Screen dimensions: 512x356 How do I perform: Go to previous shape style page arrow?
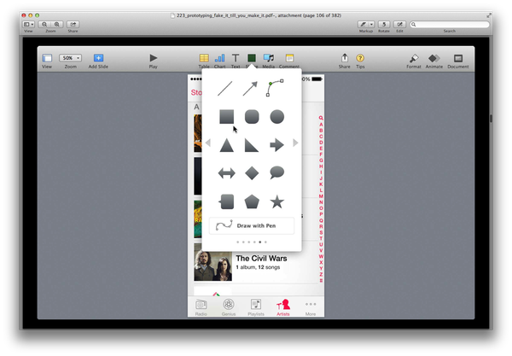(x=207, y=143)
